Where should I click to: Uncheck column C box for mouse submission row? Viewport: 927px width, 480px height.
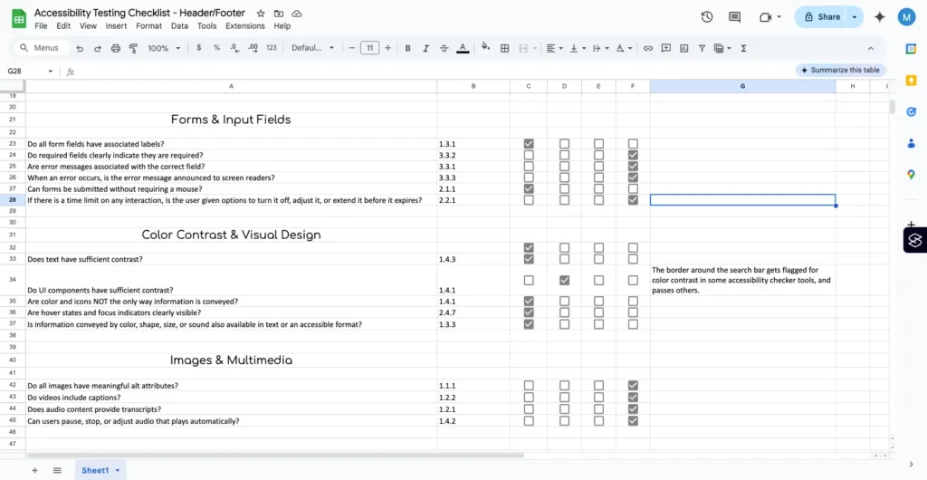(529, 188)
